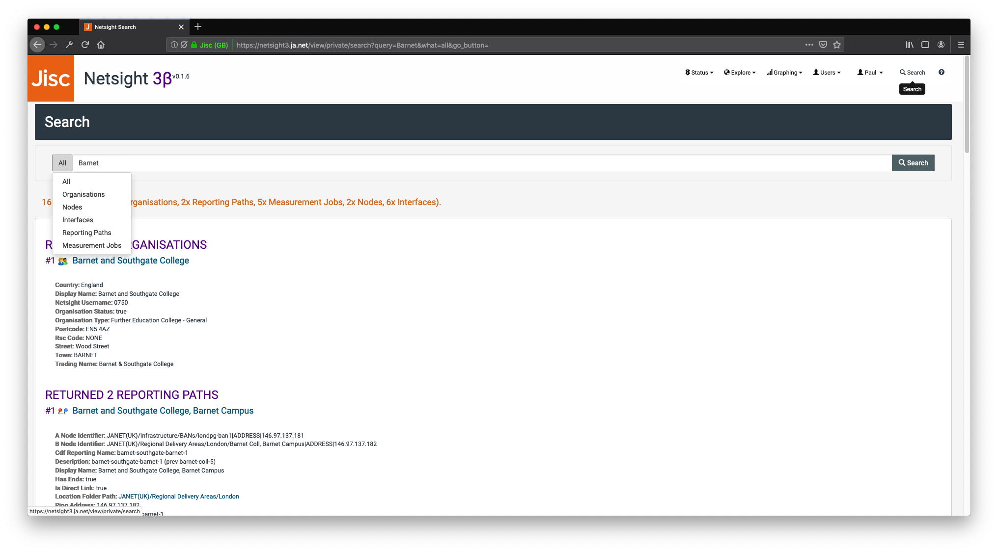Click the green padlock security icon
998x552 pixels.
point(194,45)
